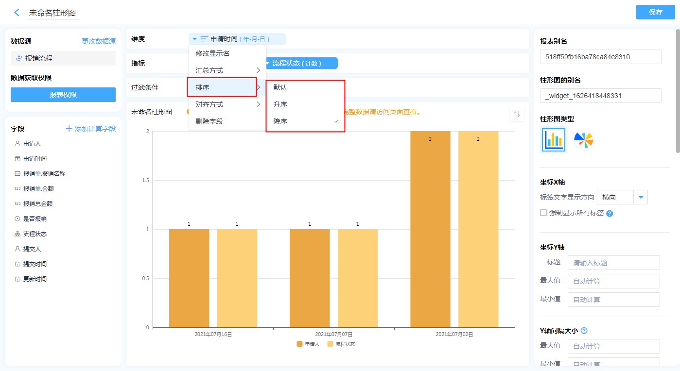
Task: Select the colorful pie chart type icon
Action: 584,140
